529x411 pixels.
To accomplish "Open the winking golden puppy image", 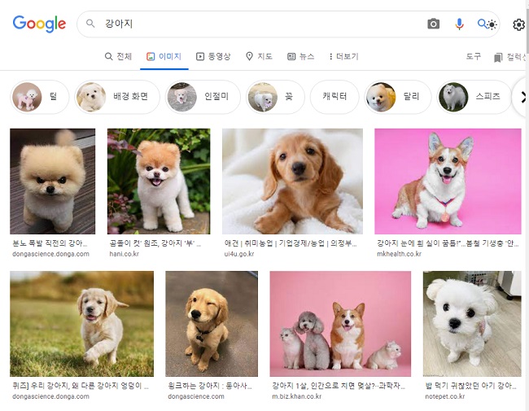I will pos(212,324).
